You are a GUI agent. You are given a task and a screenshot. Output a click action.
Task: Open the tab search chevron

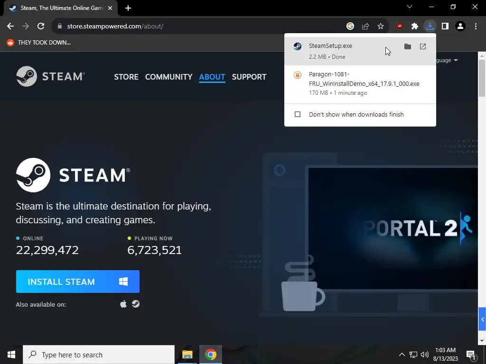tap(410, 7)
